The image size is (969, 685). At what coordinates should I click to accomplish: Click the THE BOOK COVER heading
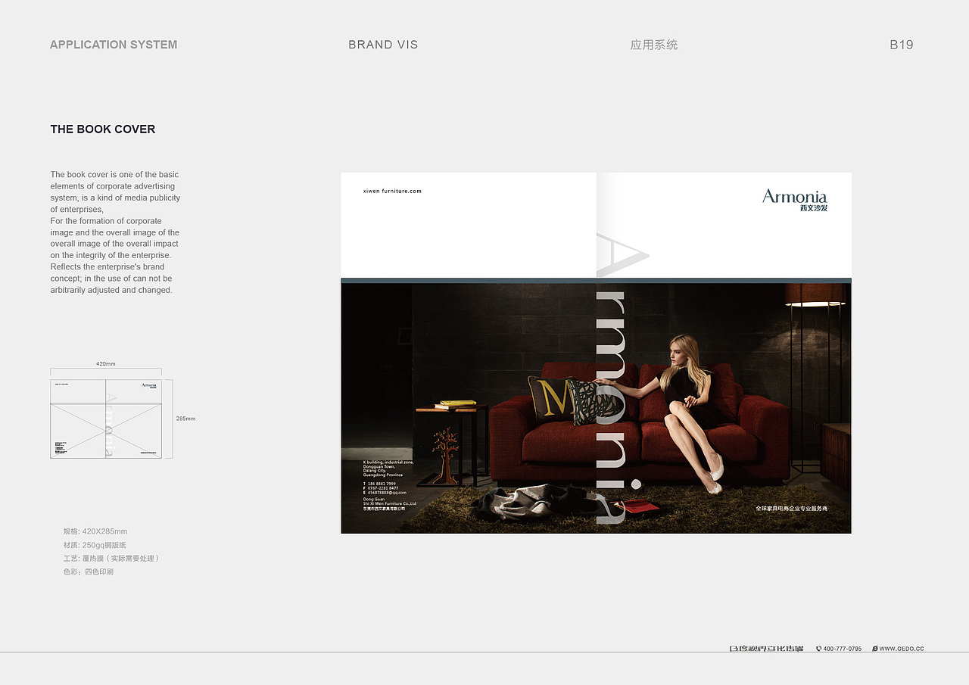[x=103, y=129]
